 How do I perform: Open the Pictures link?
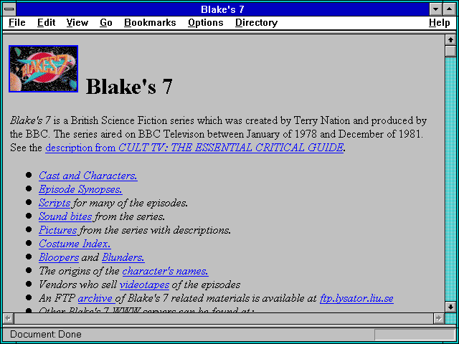pyautogui.click(x=57, y=230)
